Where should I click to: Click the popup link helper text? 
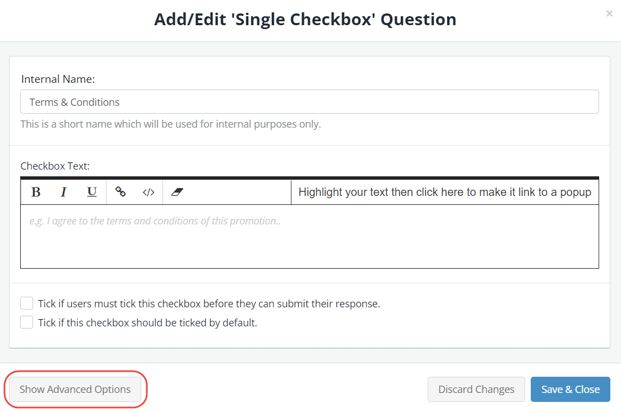tap(444, 192)
